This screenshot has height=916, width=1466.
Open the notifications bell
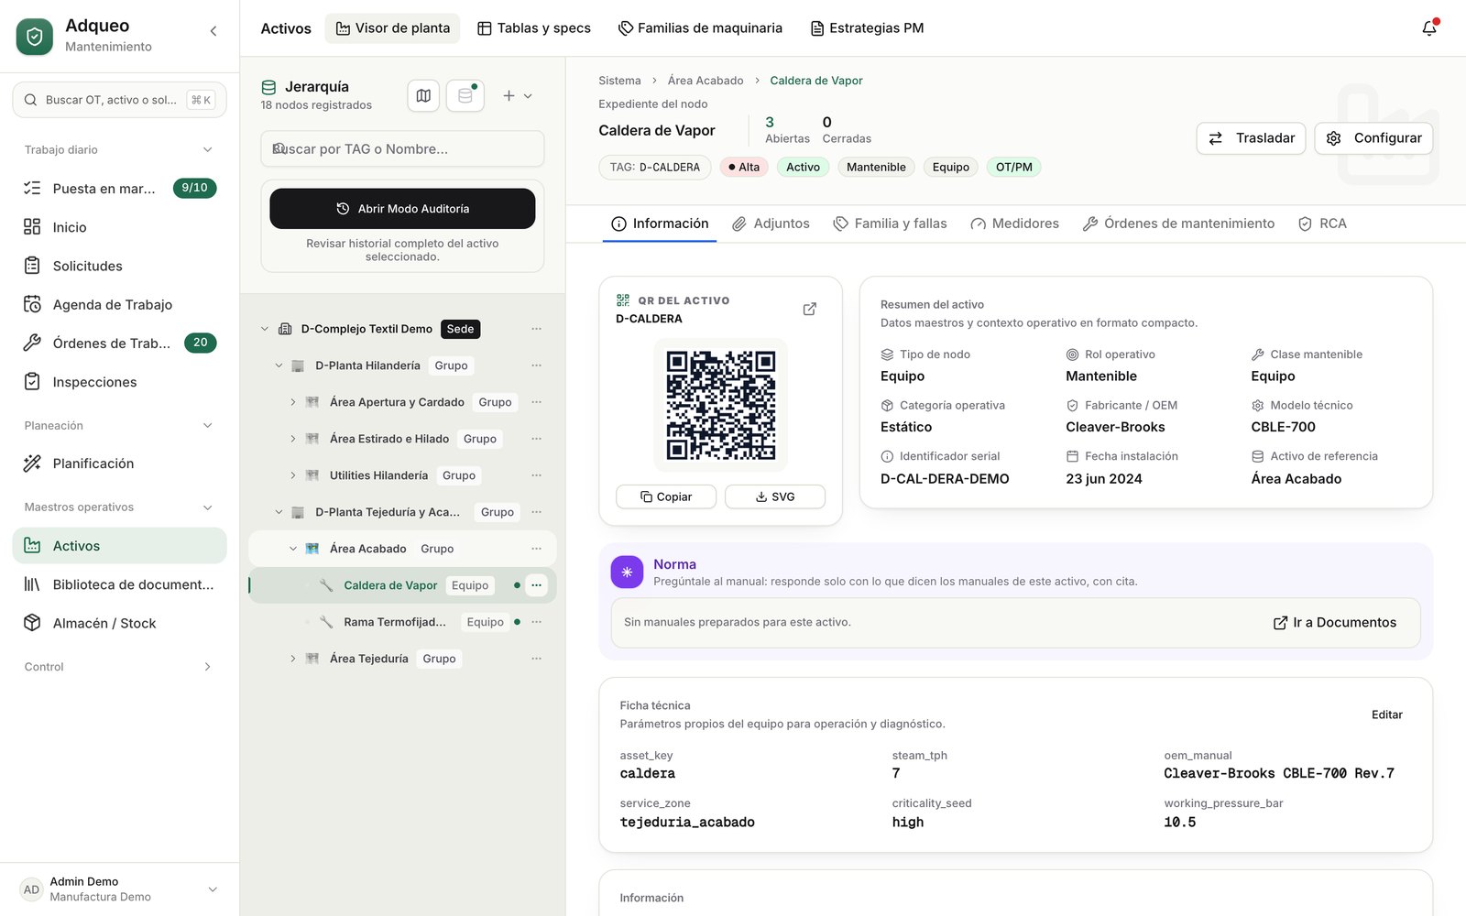[x=1429, y=28]
